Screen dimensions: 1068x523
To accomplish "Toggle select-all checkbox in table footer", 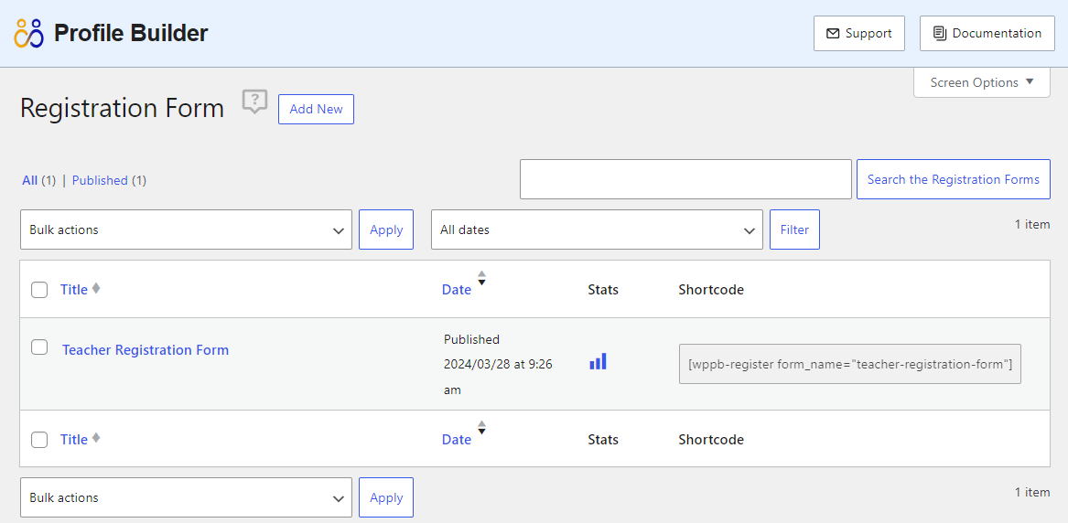I will pos(39,440).
